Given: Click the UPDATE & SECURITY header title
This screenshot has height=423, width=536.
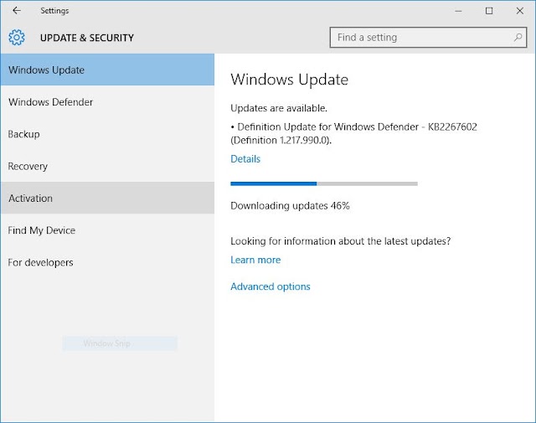Looking at the screenshot, I should (x=87, y=38).
